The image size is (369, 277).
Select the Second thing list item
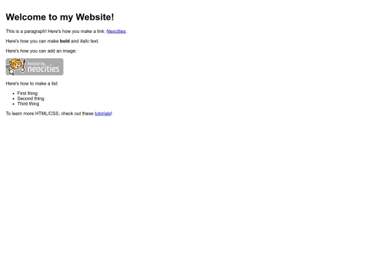click(31, 98)
